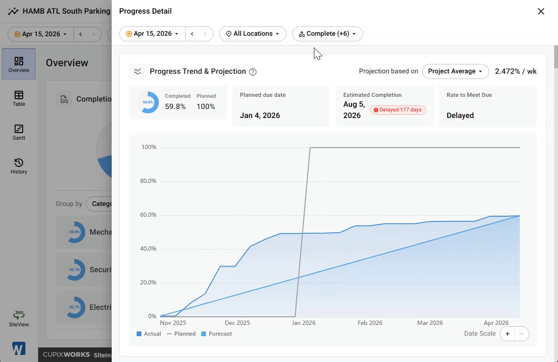Launch SiteView 360 from the sidebar

(19, 318)
